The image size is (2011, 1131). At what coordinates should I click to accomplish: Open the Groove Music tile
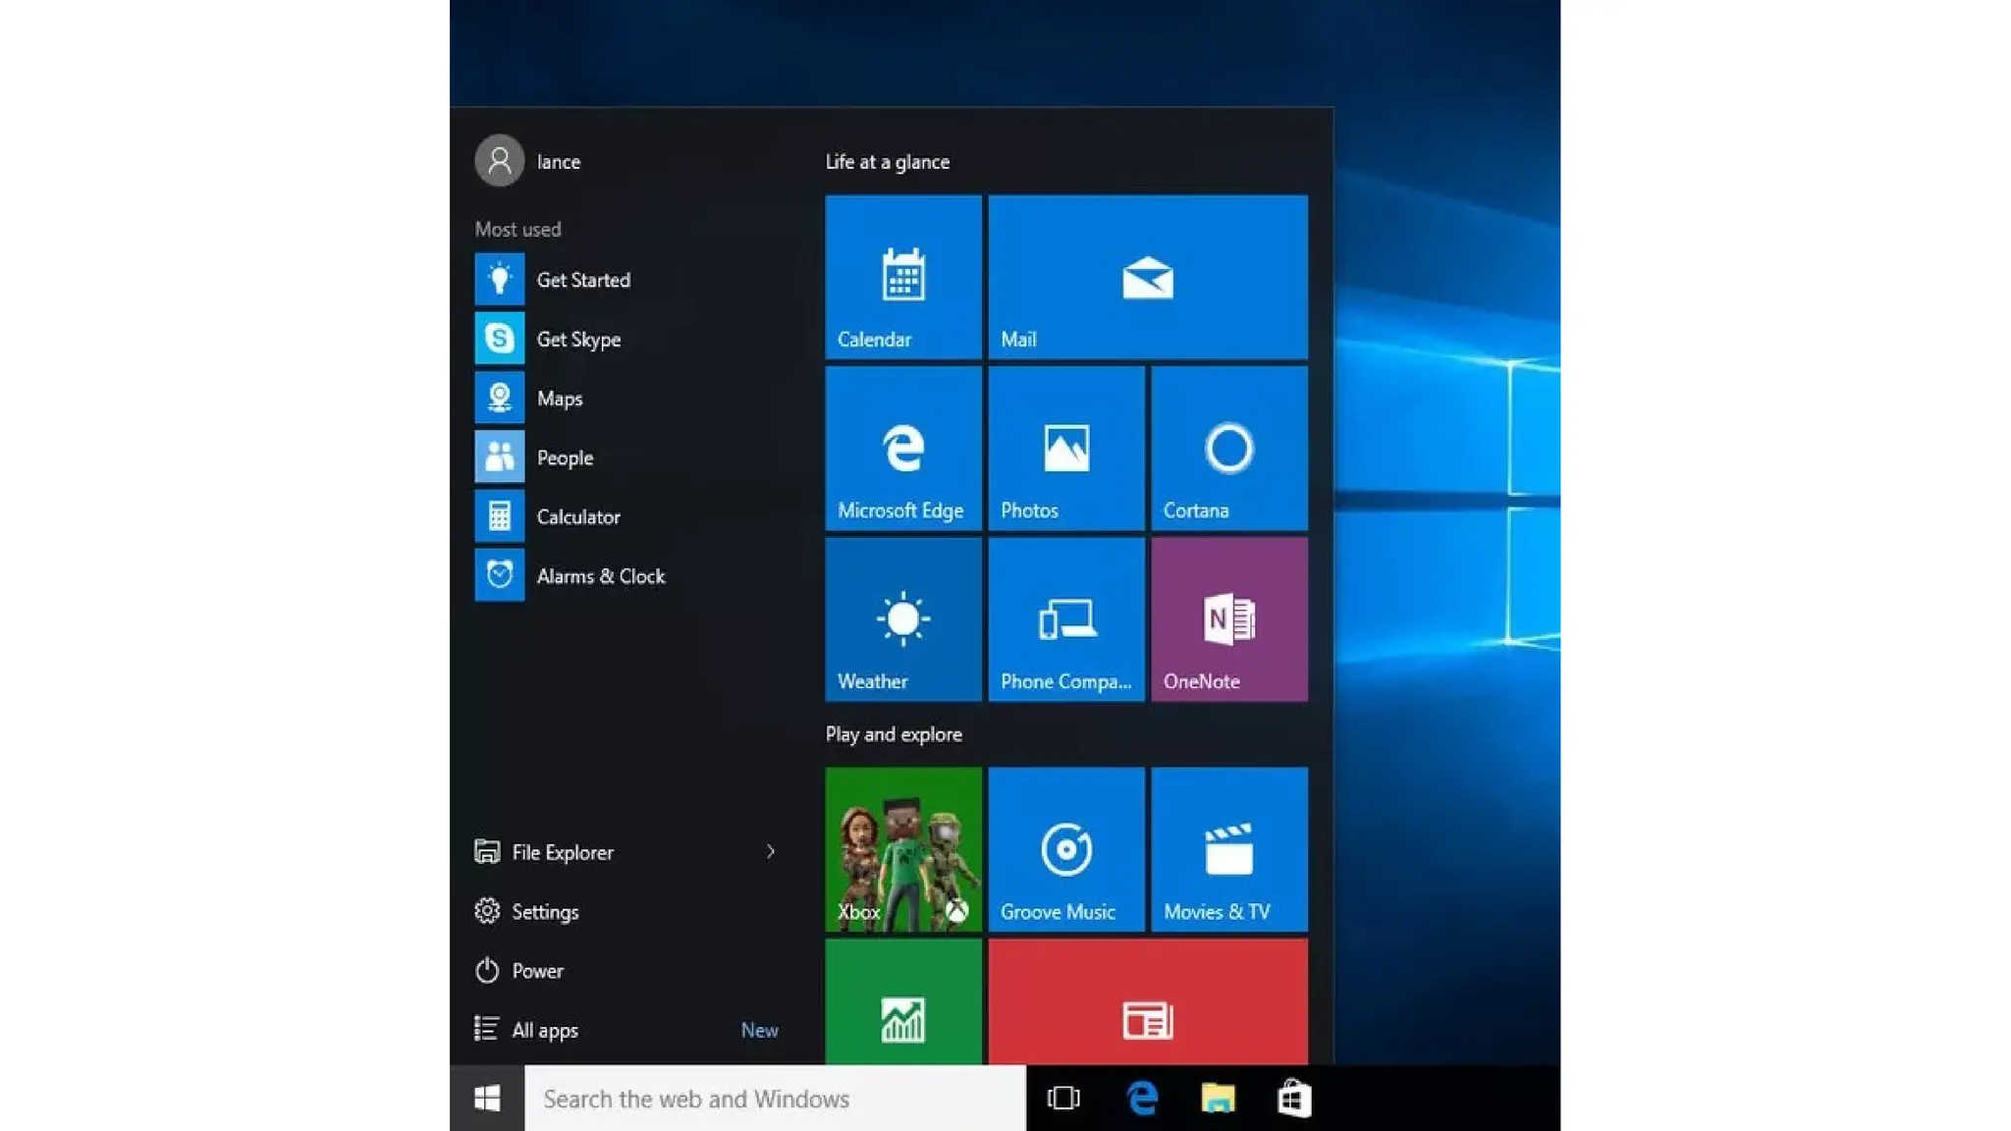coord(1065,849)
